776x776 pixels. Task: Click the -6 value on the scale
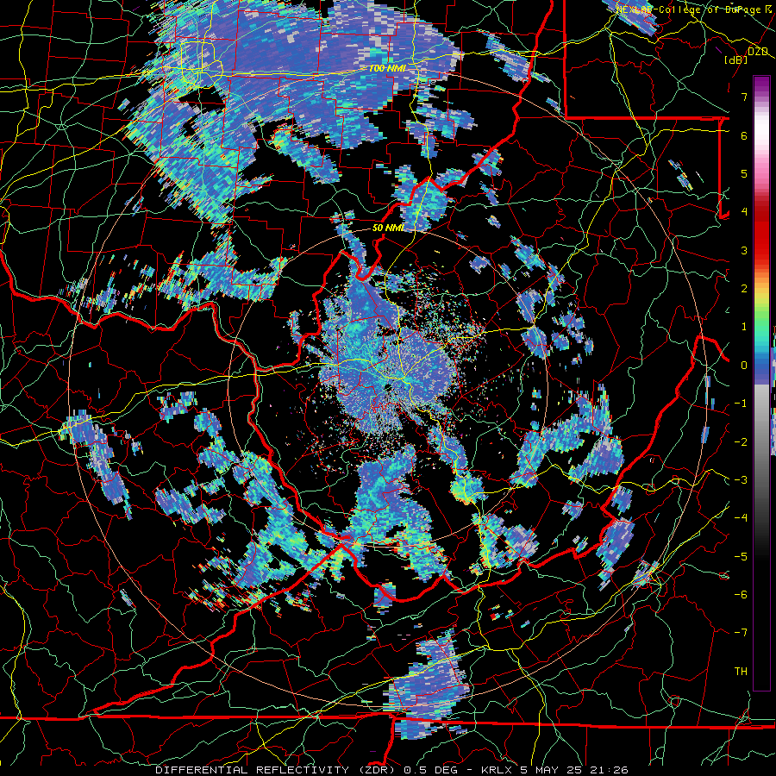pos(741,595)
